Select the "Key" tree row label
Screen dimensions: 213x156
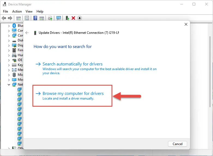point(20,65)
